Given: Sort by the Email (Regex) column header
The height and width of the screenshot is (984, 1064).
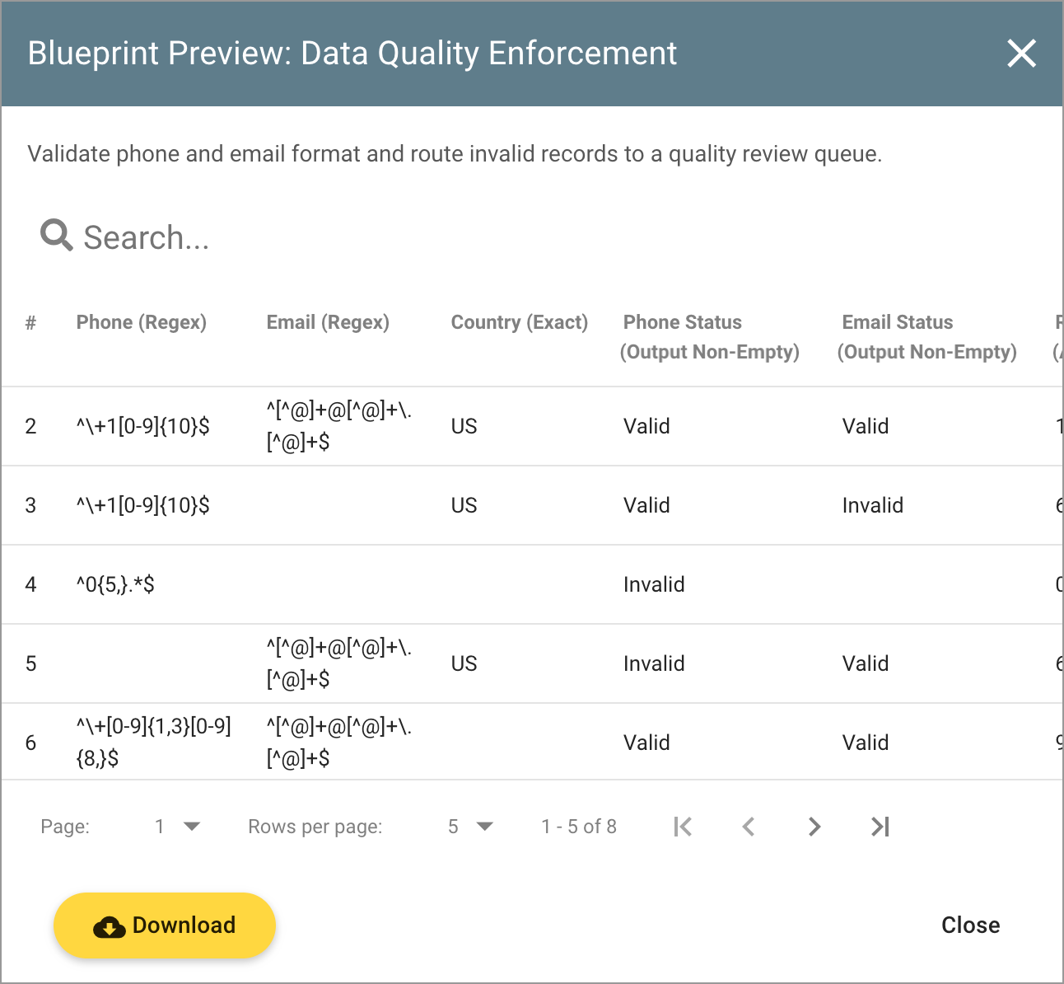Looking at the screenshot, I should 328,322.
